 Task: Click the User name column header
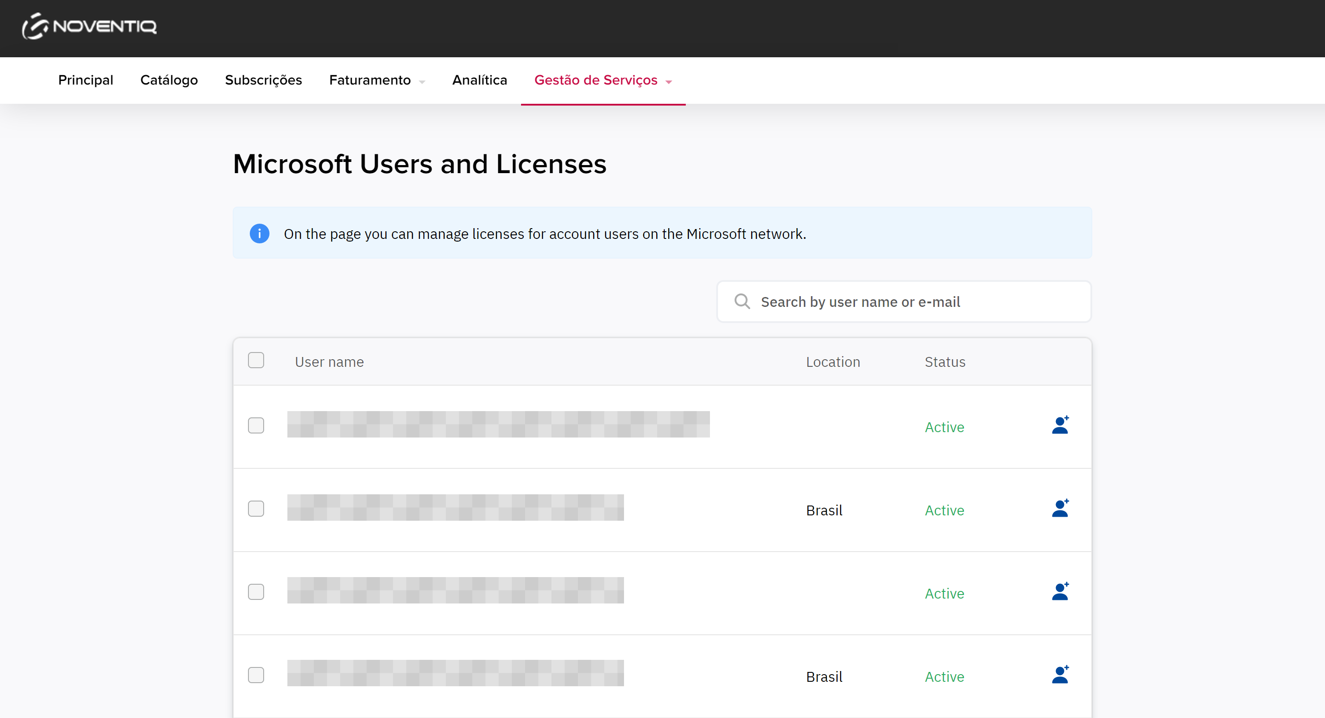329,362
